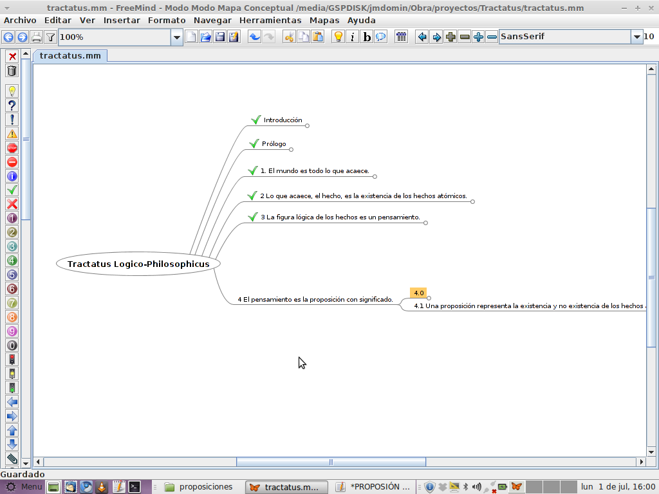Click the Menu button in the taskbar

click(24, 487)
